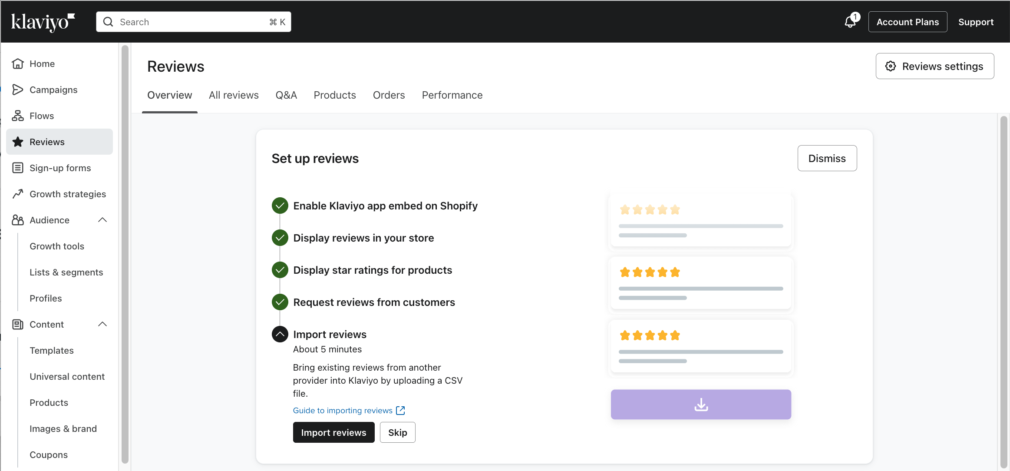Click the Sign-up forms icon
Viewport: 1010px width, 471px height.
point(18,168)
